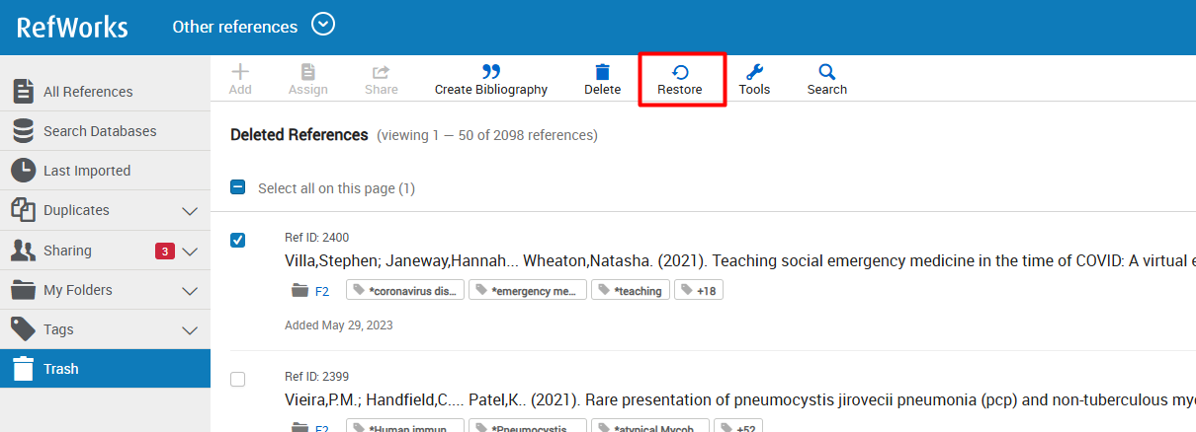Viewport: 1196px width, 432px height.
Task: Click the My Folders folder icon
Action: (23, 290)
